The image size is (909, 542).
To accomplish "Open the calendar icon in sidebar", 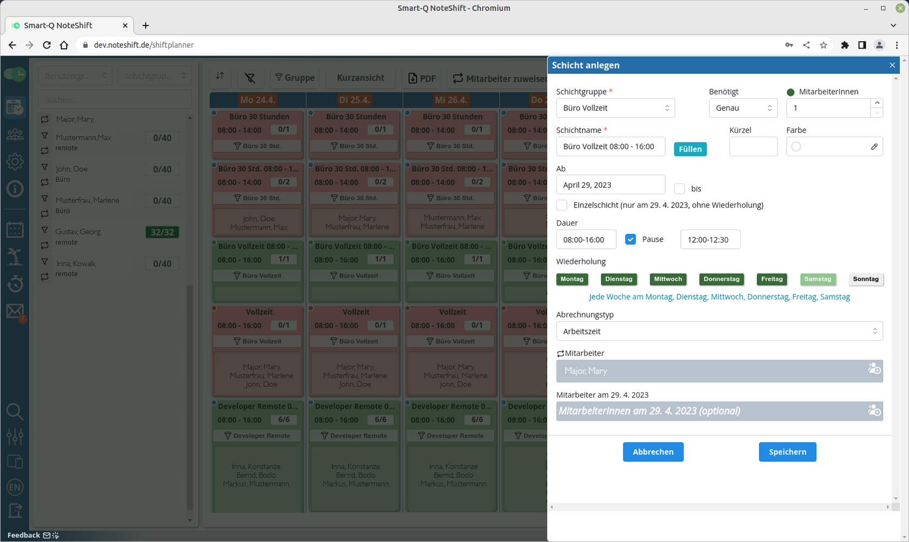I will [x=15, y=229].
